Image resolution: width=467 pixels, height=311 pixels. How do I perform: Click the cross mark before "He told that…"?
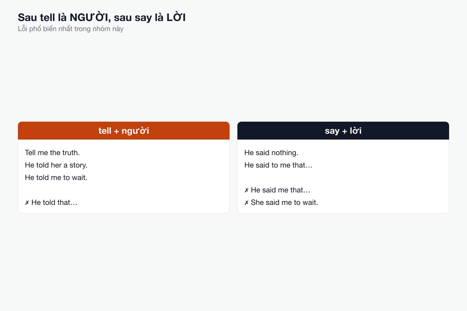[x=27, y=203]
